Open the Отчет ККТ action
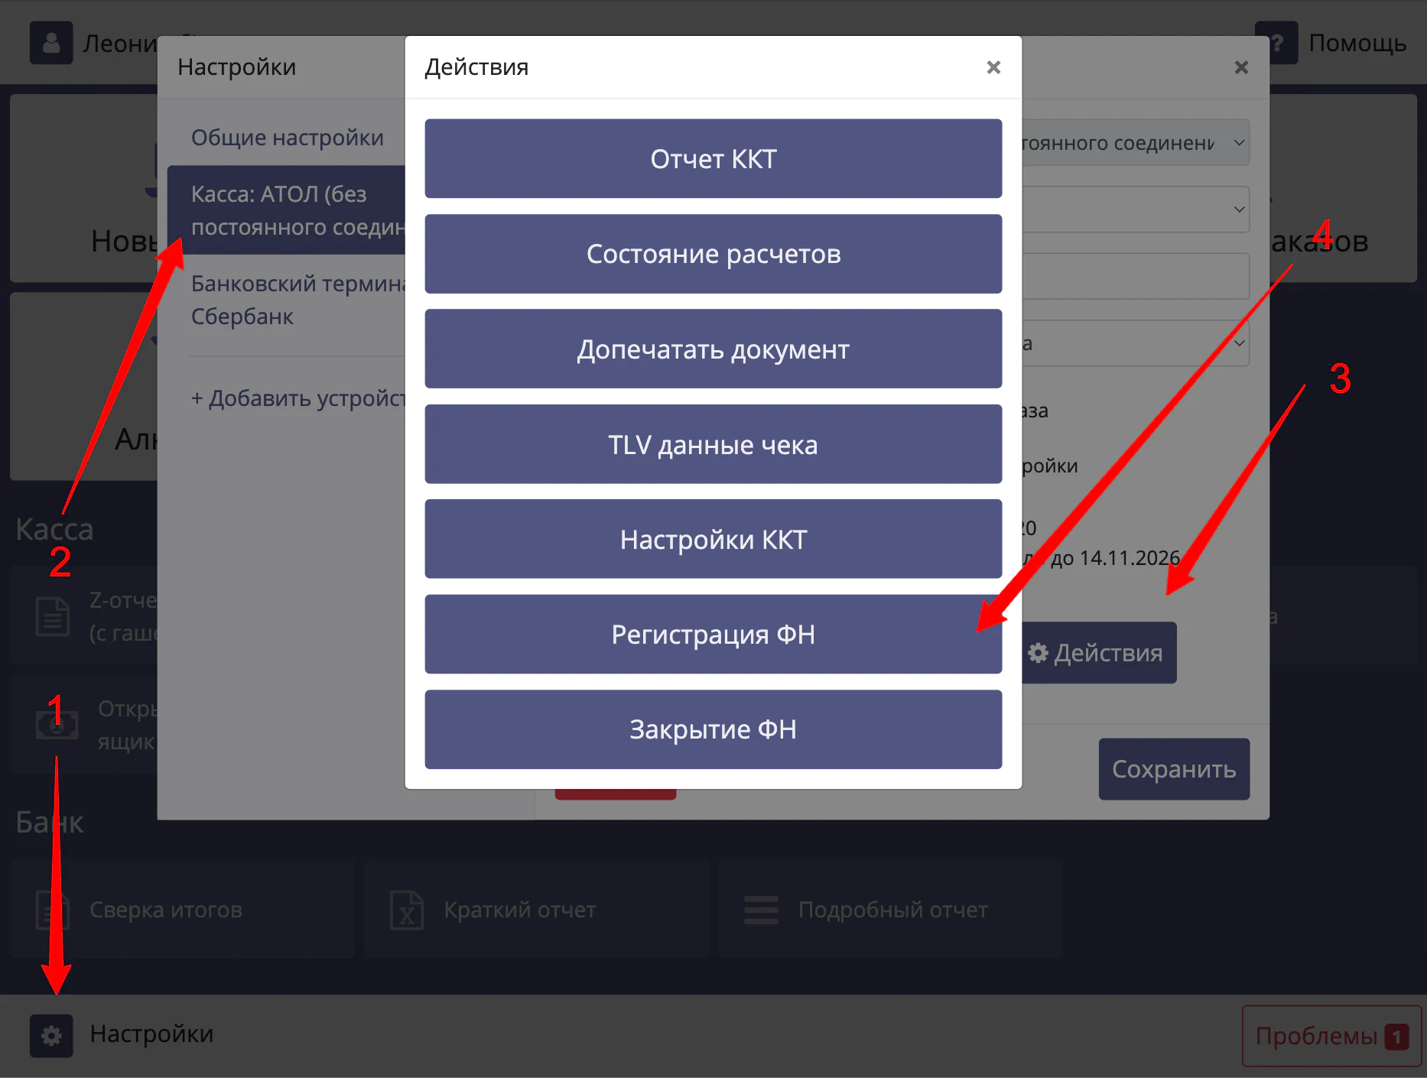1427x1078 pixels. 713,159
